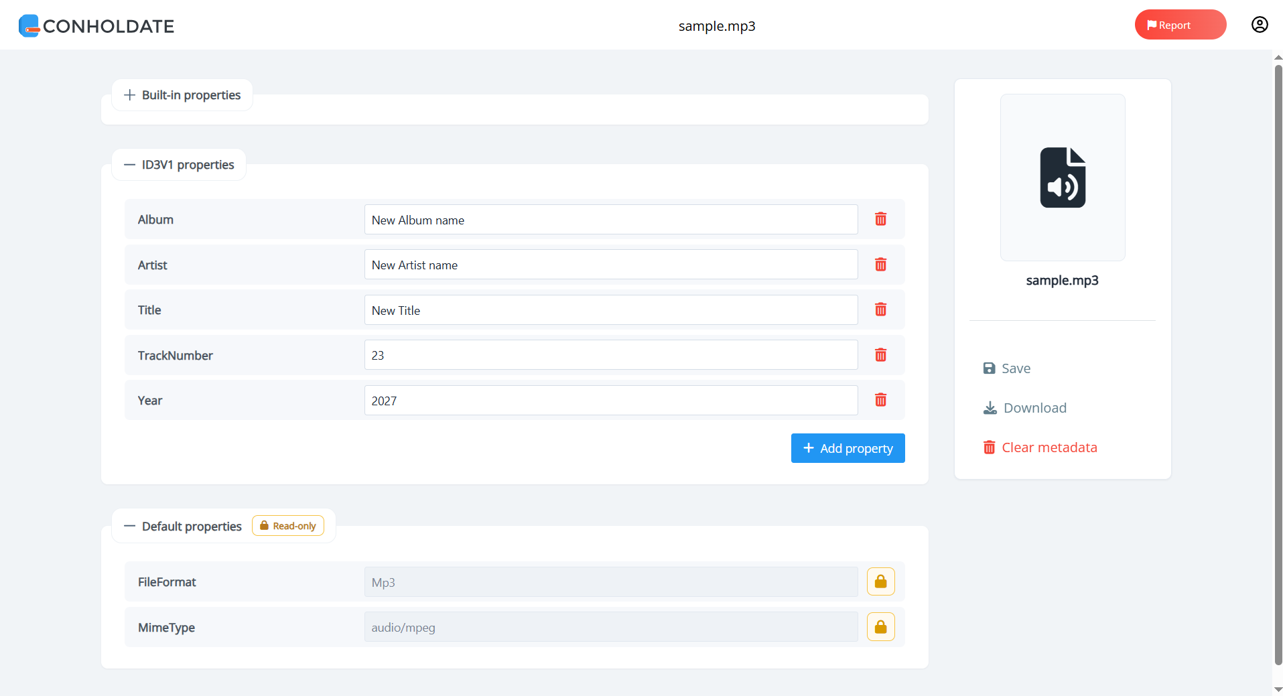Image resolution: width=1283 pixels, height=696 pixels.
Task: Download the edited file
Action: [1024, 408]
